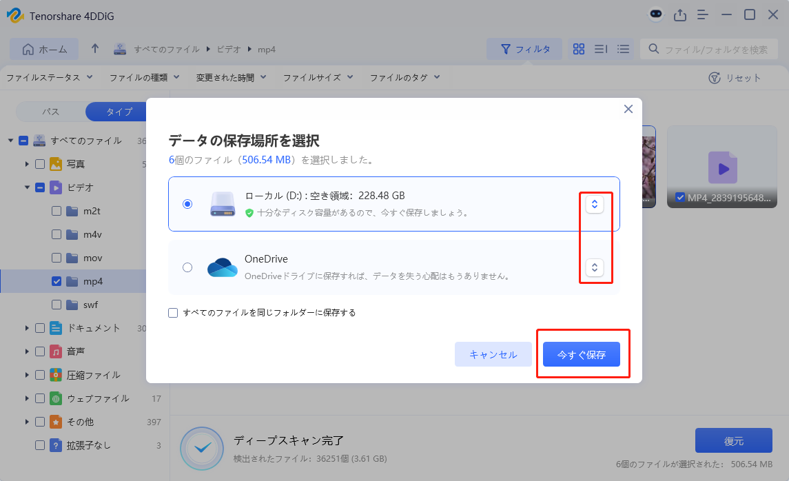Uncheck the mp4 folder checkbox
The image size is (789, 481).
click(x=57, y=281)
